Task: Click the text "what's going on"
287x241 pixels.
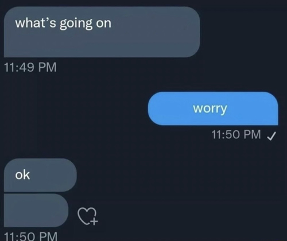Action: [63, 24]
